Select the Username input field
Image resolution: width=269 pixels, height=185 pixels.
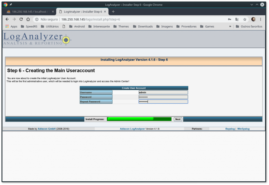(163, 92)
